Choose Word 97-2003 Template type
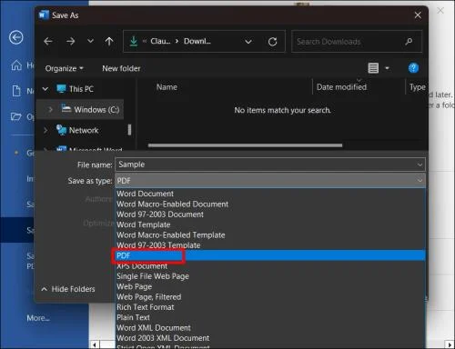Image resolution: width=455 pixels, height=349 pixels. coord(158,245)
